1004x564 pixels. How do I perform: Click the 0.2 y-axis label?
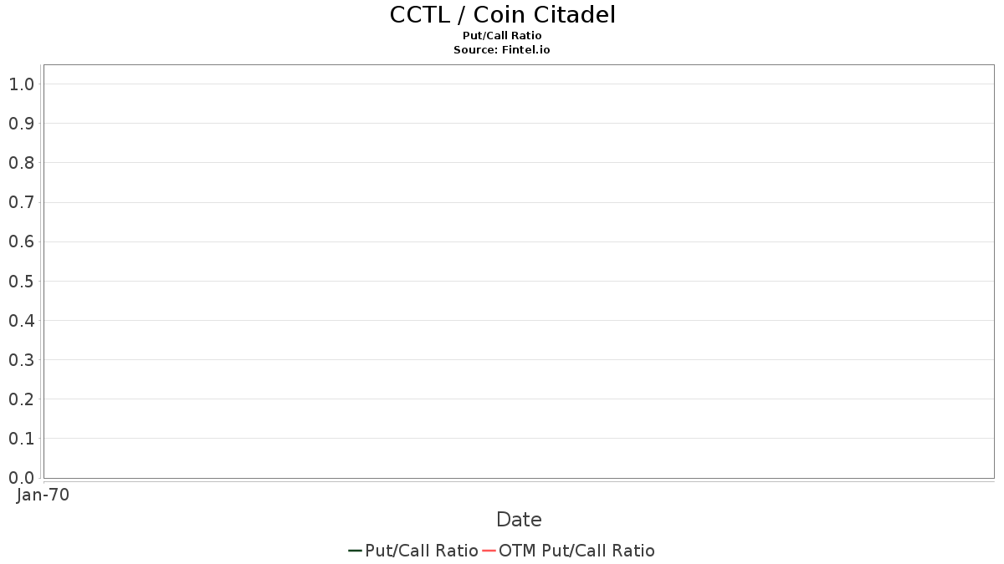[x=21, y=399]
